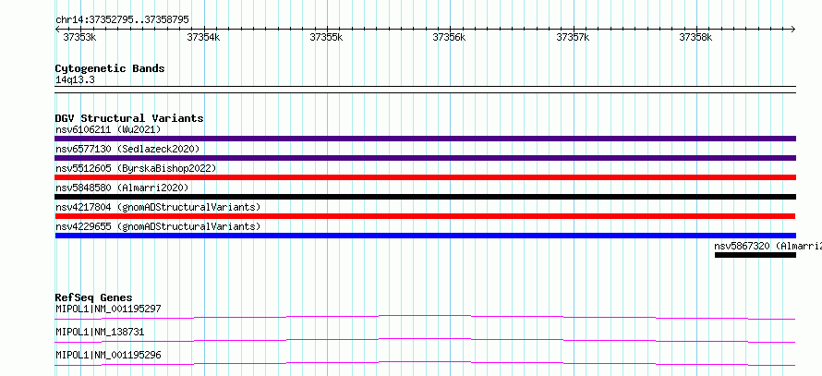The height and width of the screenshot is (376, 822).
Task: Open the nsv4229655 (gnomADStructuralVariants) label
Action: 158,226
